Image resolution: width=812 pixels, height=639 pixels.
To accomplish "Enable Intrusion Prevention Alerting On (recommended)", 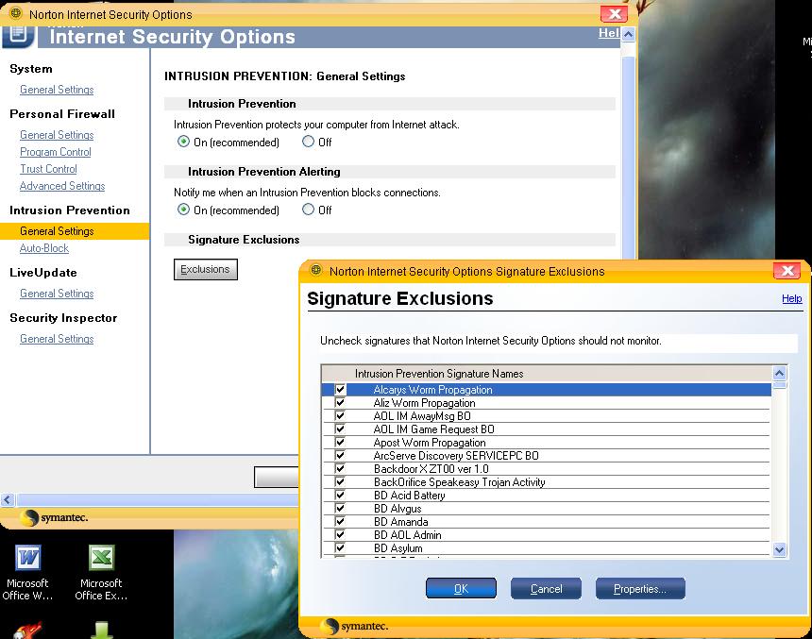I will click(x=183, y=210).
